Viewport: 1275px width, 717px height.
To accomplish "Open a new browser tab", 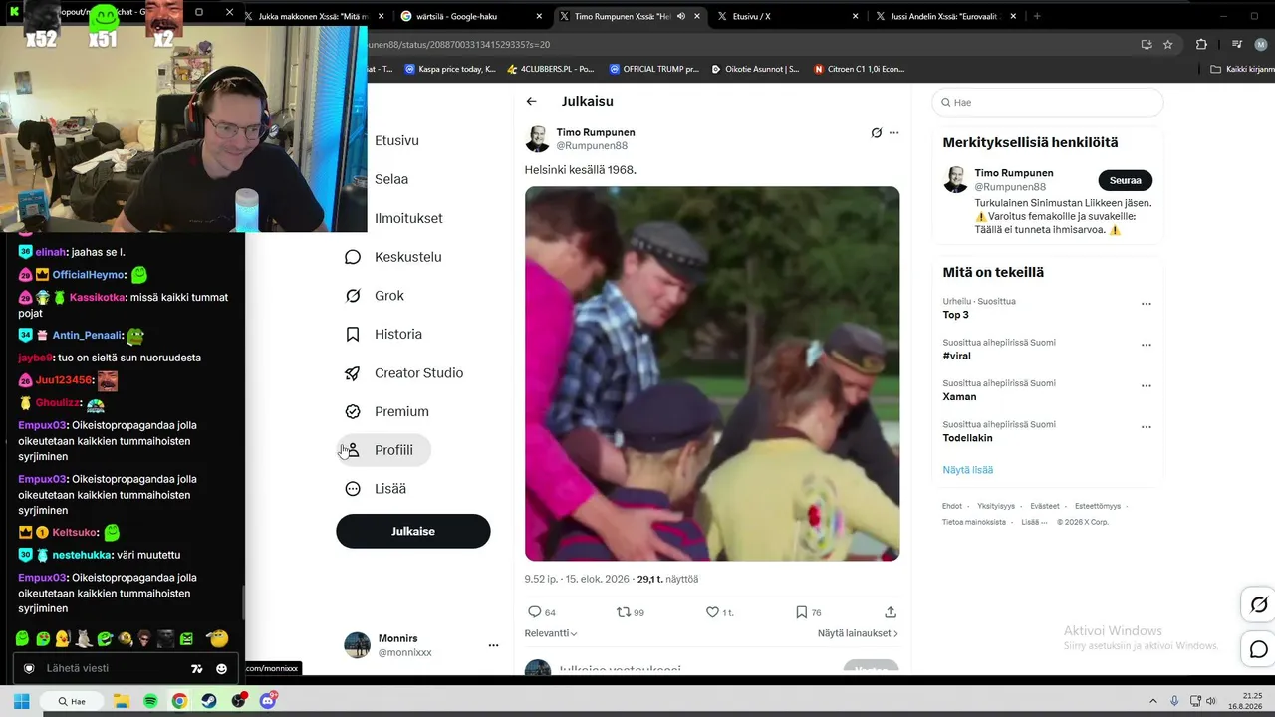I will 1037,16.
